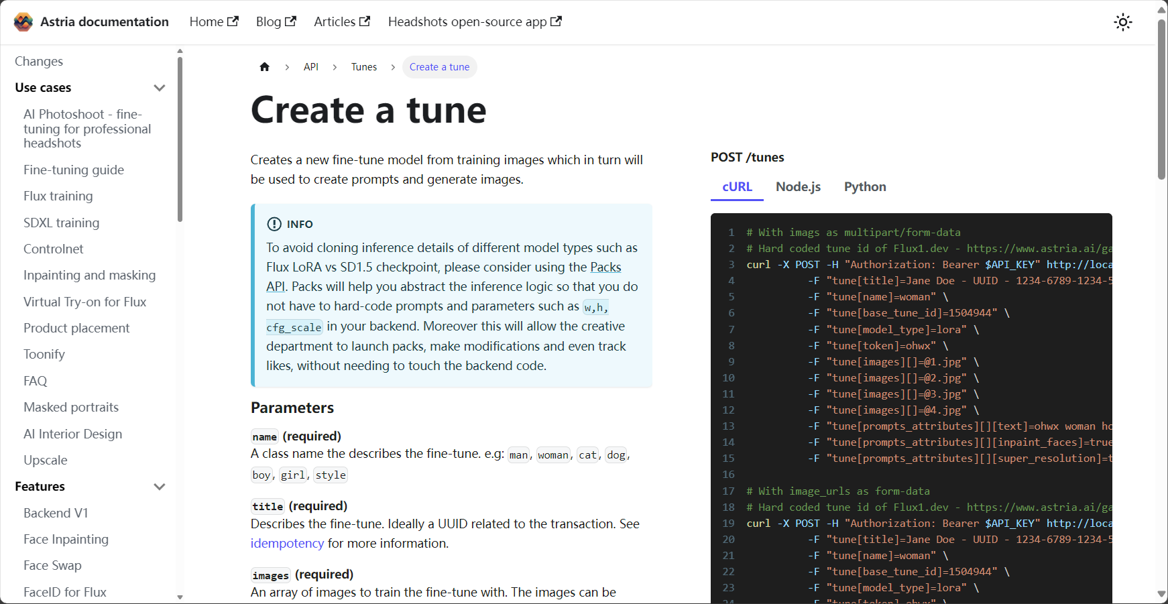The image size is (1168, 604).
Task: Open Face Inpainting page
Action: [x=66, y=539]
